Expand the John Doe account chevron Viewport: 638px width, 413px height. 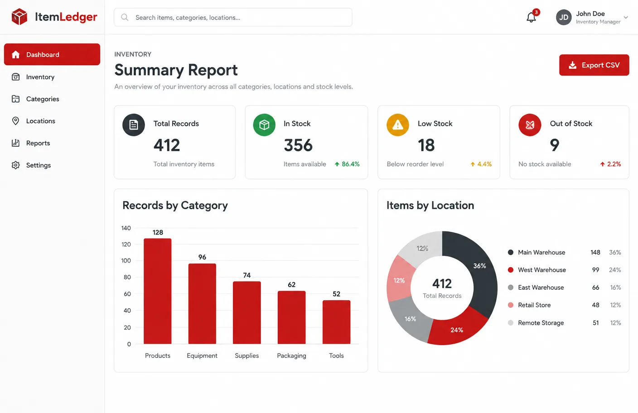tap(626, 18)
